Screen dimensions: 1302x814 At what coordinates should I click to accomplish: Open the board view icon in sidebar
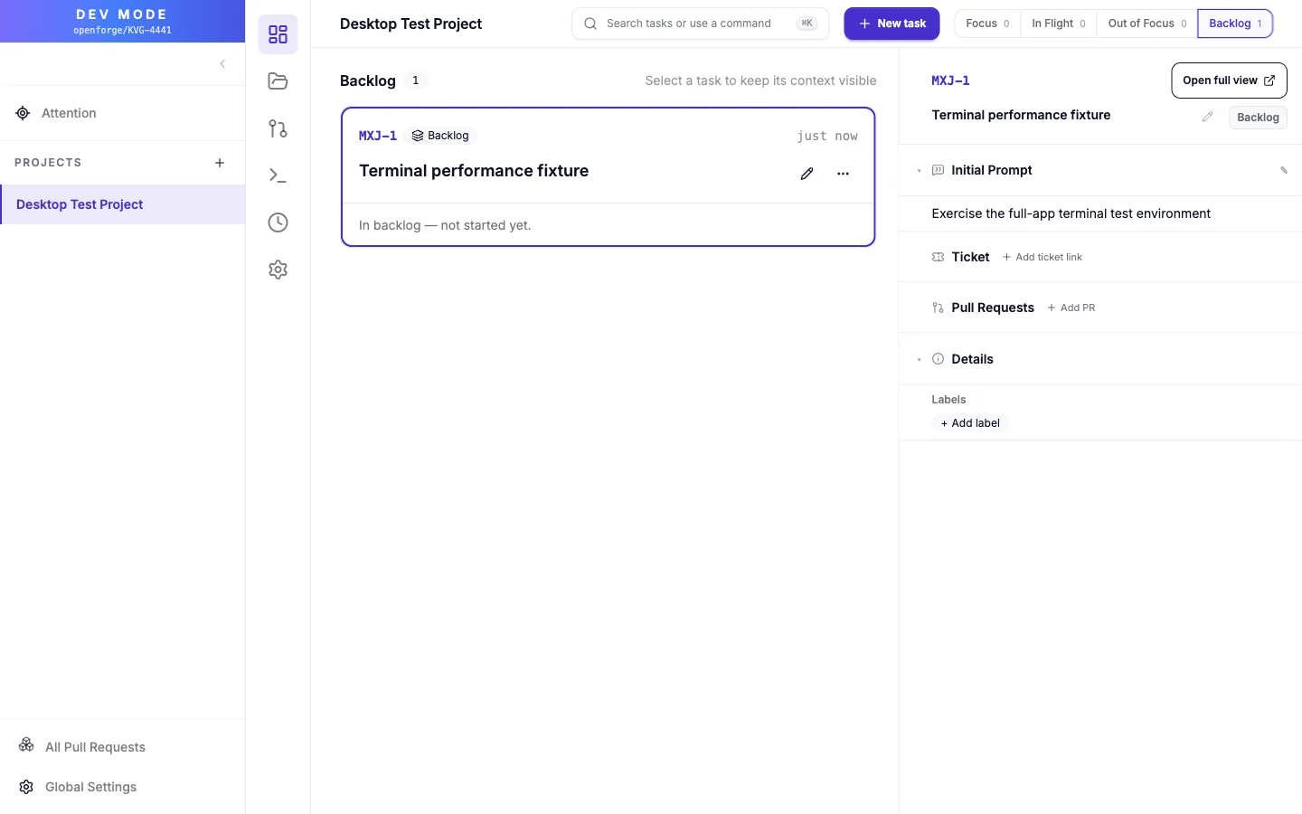tap(278, 34)
